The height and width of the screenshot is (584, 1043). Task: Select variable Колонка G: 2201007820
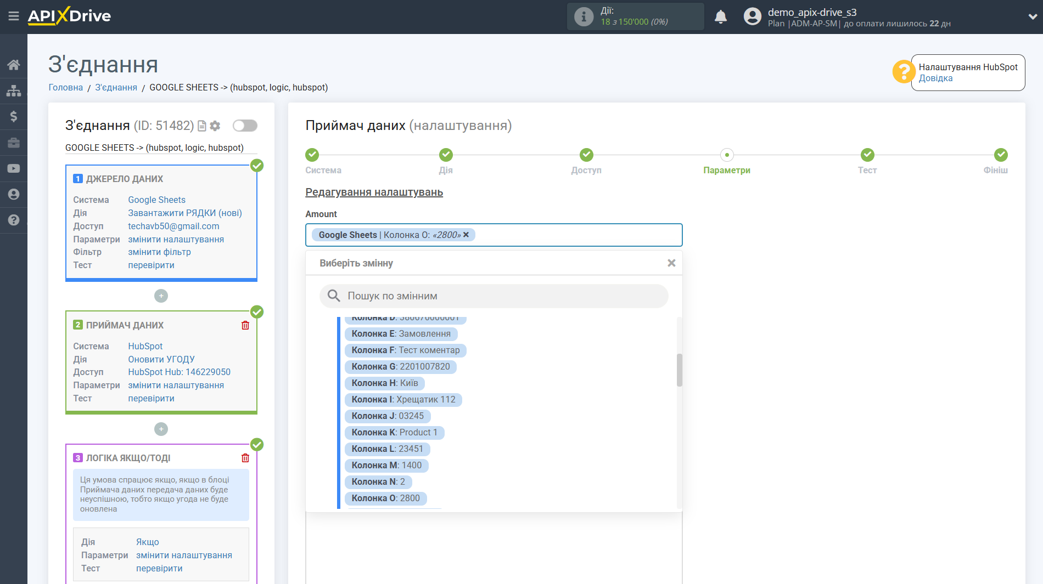401,366
